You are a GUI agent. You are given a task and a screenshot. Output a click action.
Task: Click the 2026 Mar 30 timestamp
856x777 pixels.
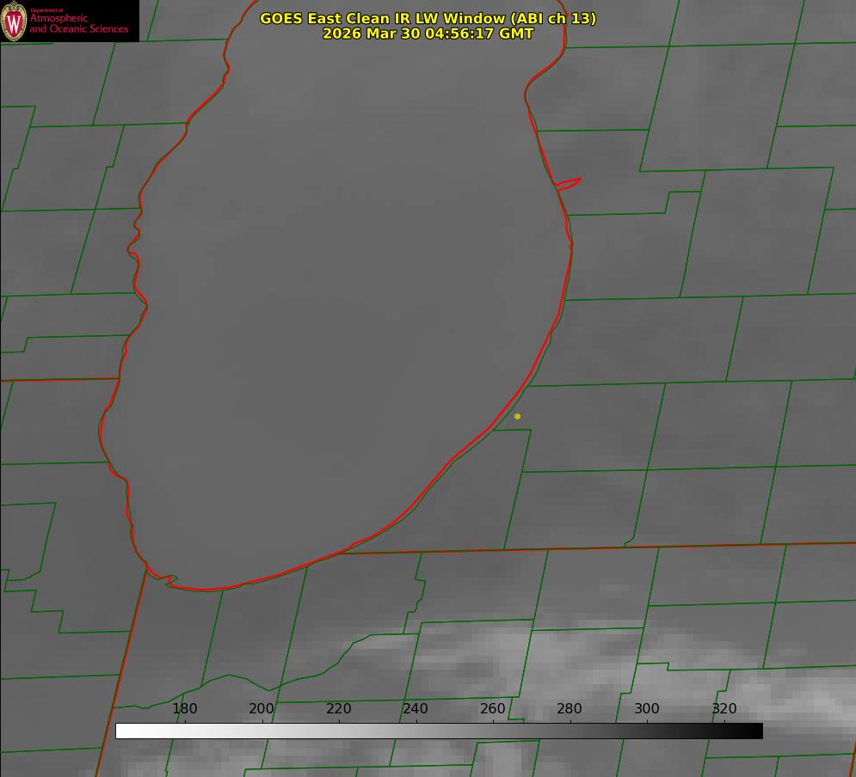428,34
